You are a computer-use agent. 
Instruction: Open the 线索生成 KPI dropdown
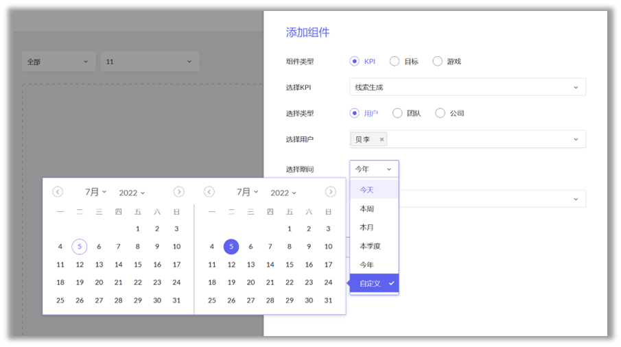coord(467,87)
